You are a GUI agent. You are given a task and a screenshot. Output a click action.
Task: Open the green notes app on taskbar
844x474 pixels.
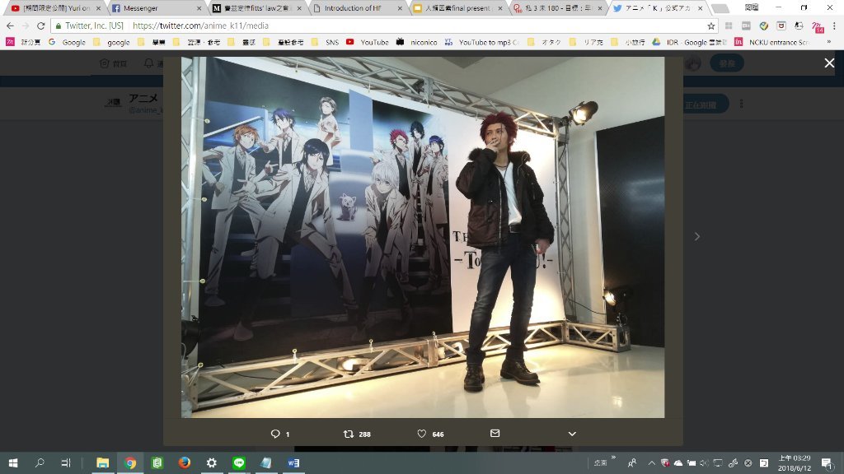click(157, 462)
